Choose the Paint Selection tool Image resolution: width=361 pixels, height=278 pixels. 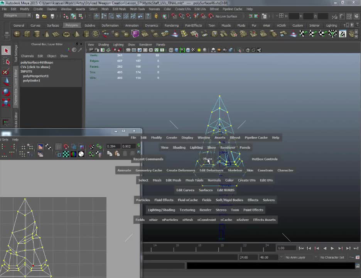point(6,72)
